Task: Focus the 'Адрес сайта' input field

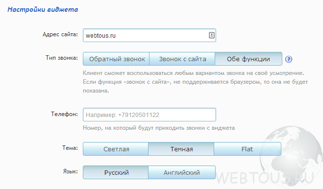Action: [x=149, y=35]
